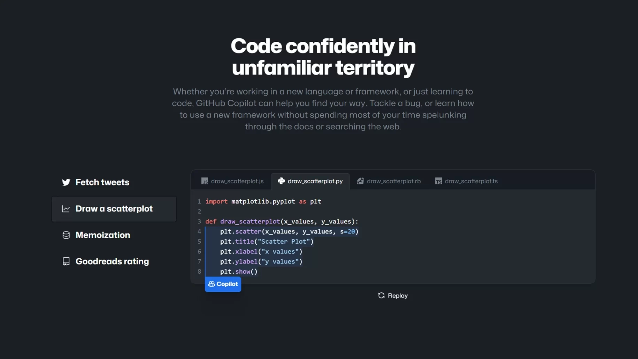Screen dimensions: 638x359
Task: Click the TypeScript file icon
Action: (x=438, y=181)
